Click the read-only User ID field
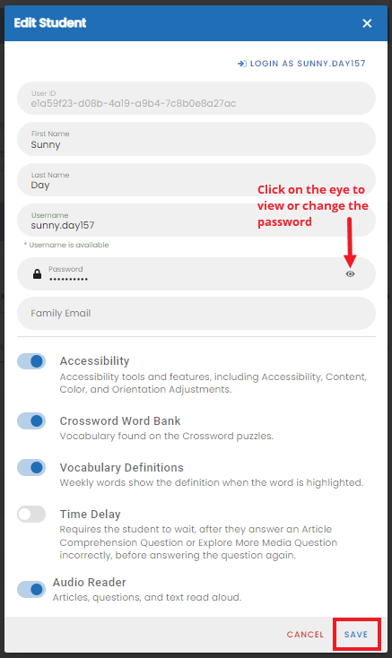Screen dimensions: 392x658 point(196,99)
